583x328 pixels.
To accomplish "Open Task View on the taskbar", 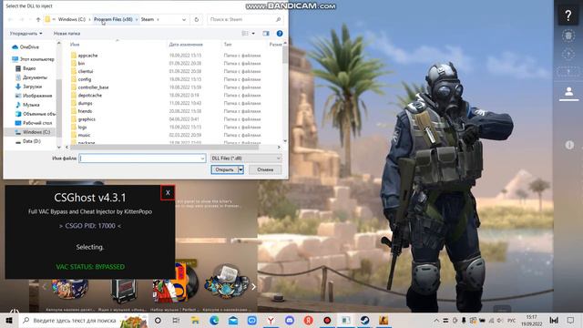I will coord(176,320).
